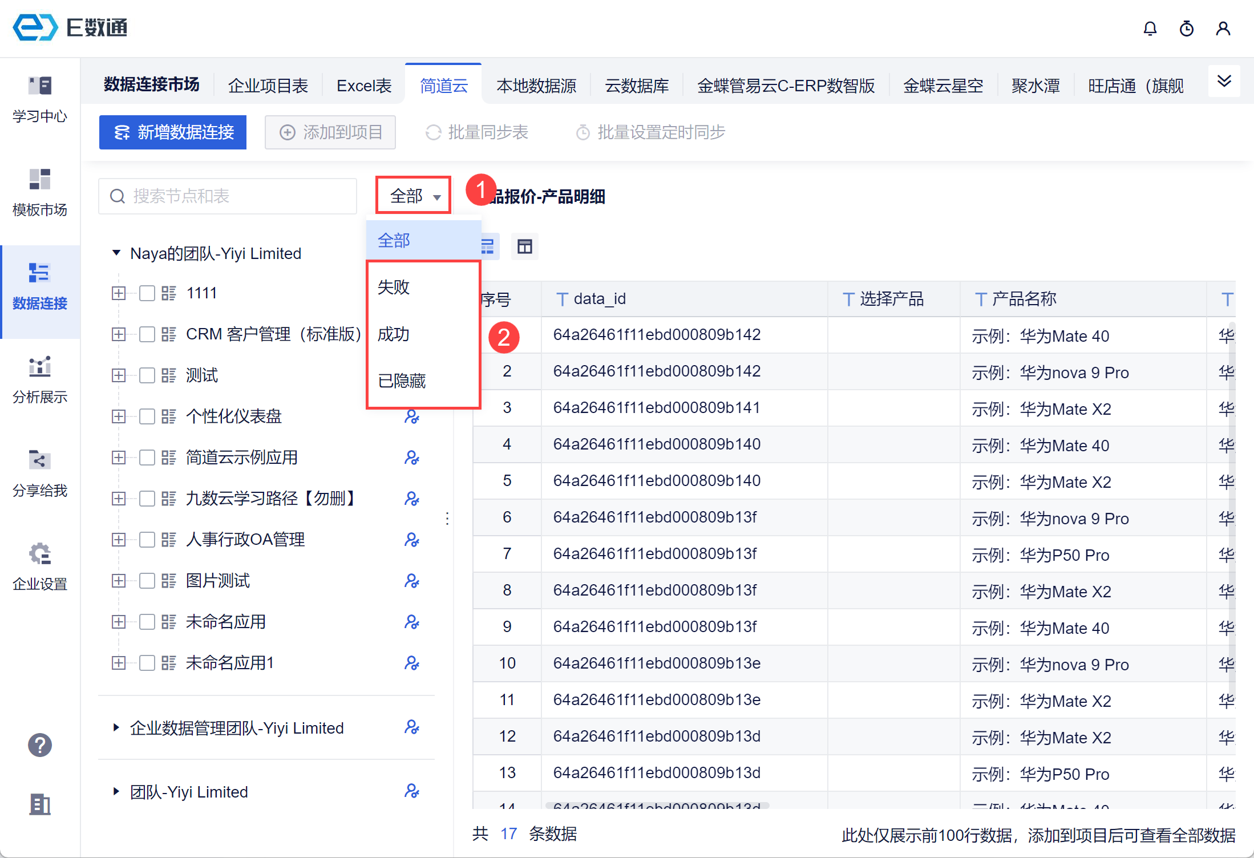This screenshot has height=858, width=1254.
Task: Switch to the Excel表 tab
Action: pos(364,86)
